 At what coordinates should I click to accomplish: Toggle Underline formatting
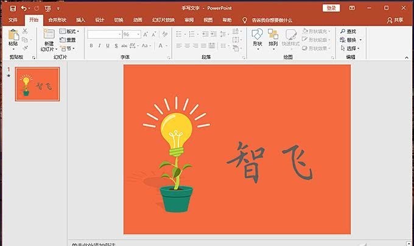(108, 46)
